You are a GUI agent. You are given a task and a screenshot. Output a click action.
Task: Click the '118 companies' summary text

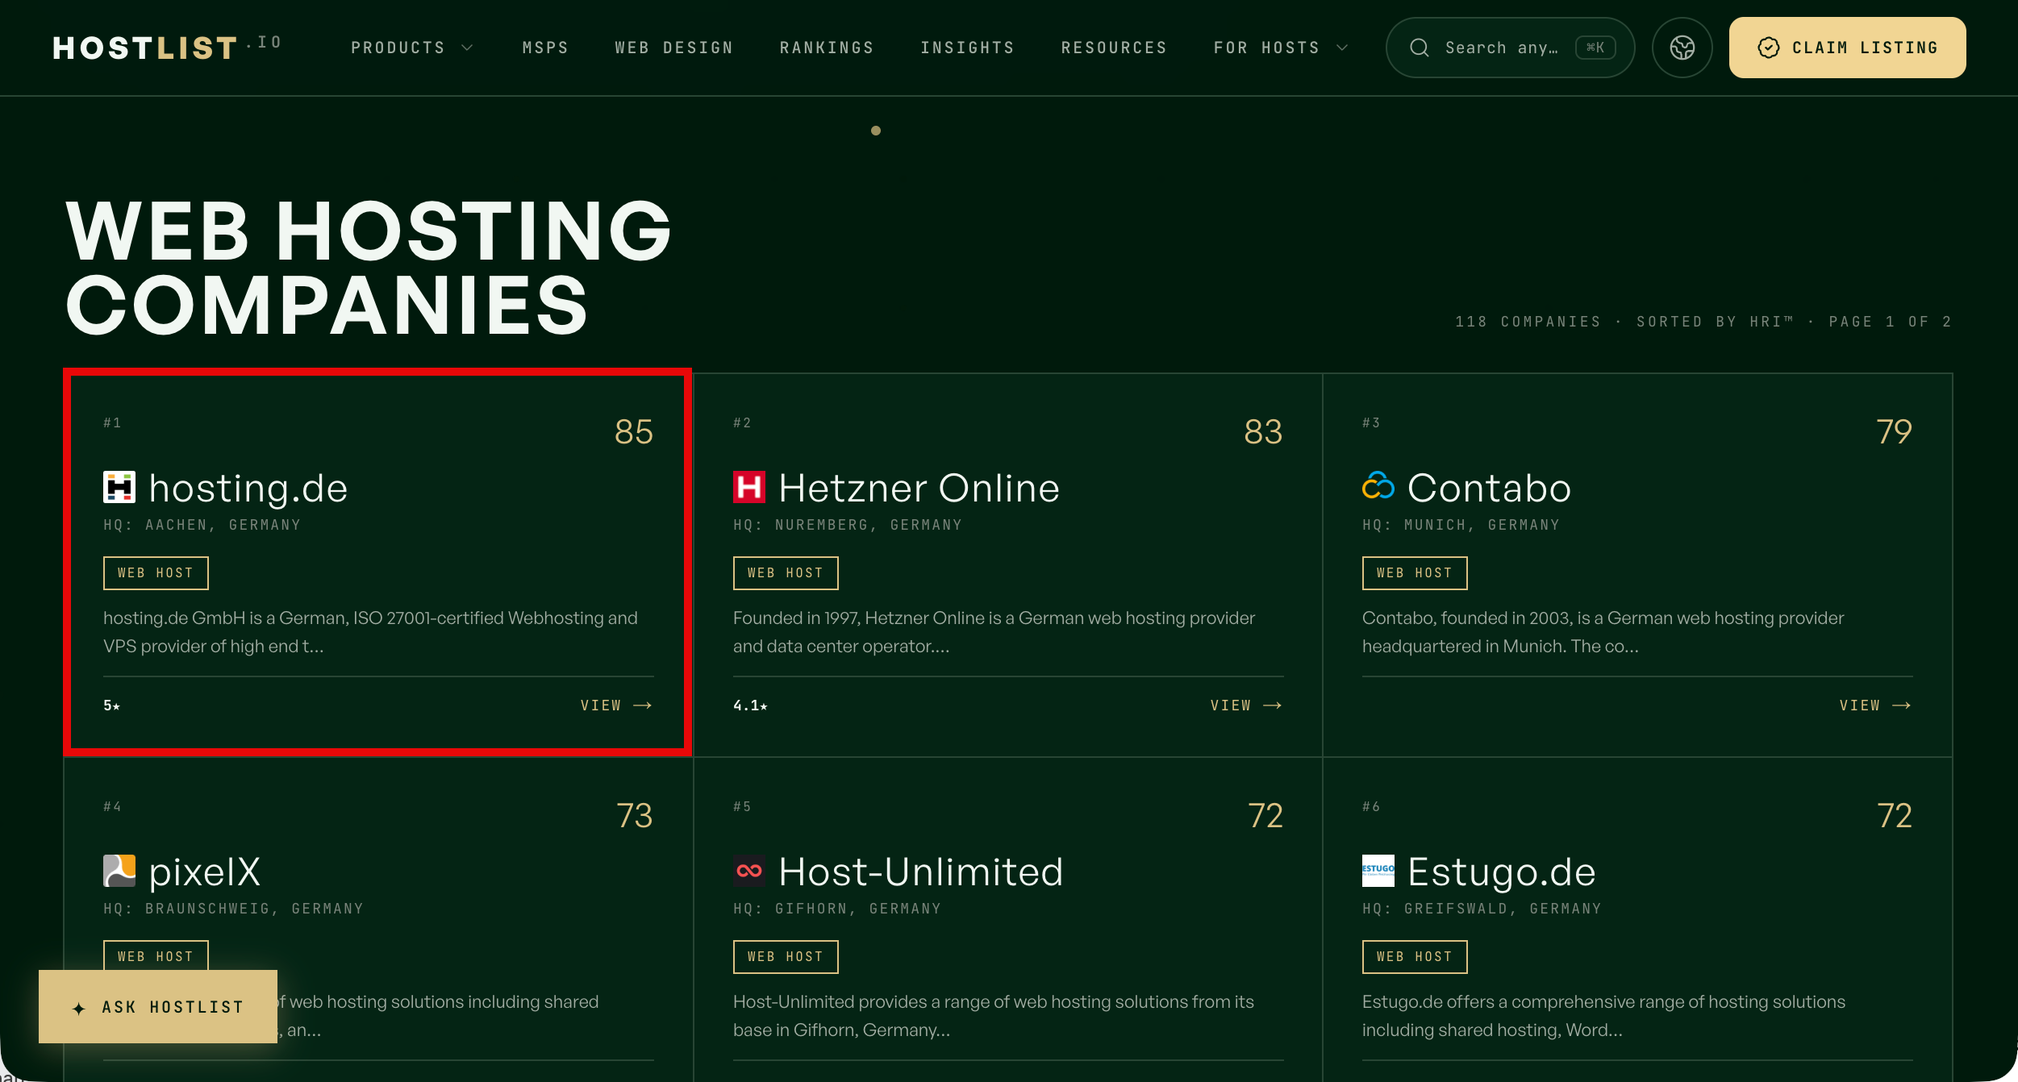click(x=1528, y=322)
